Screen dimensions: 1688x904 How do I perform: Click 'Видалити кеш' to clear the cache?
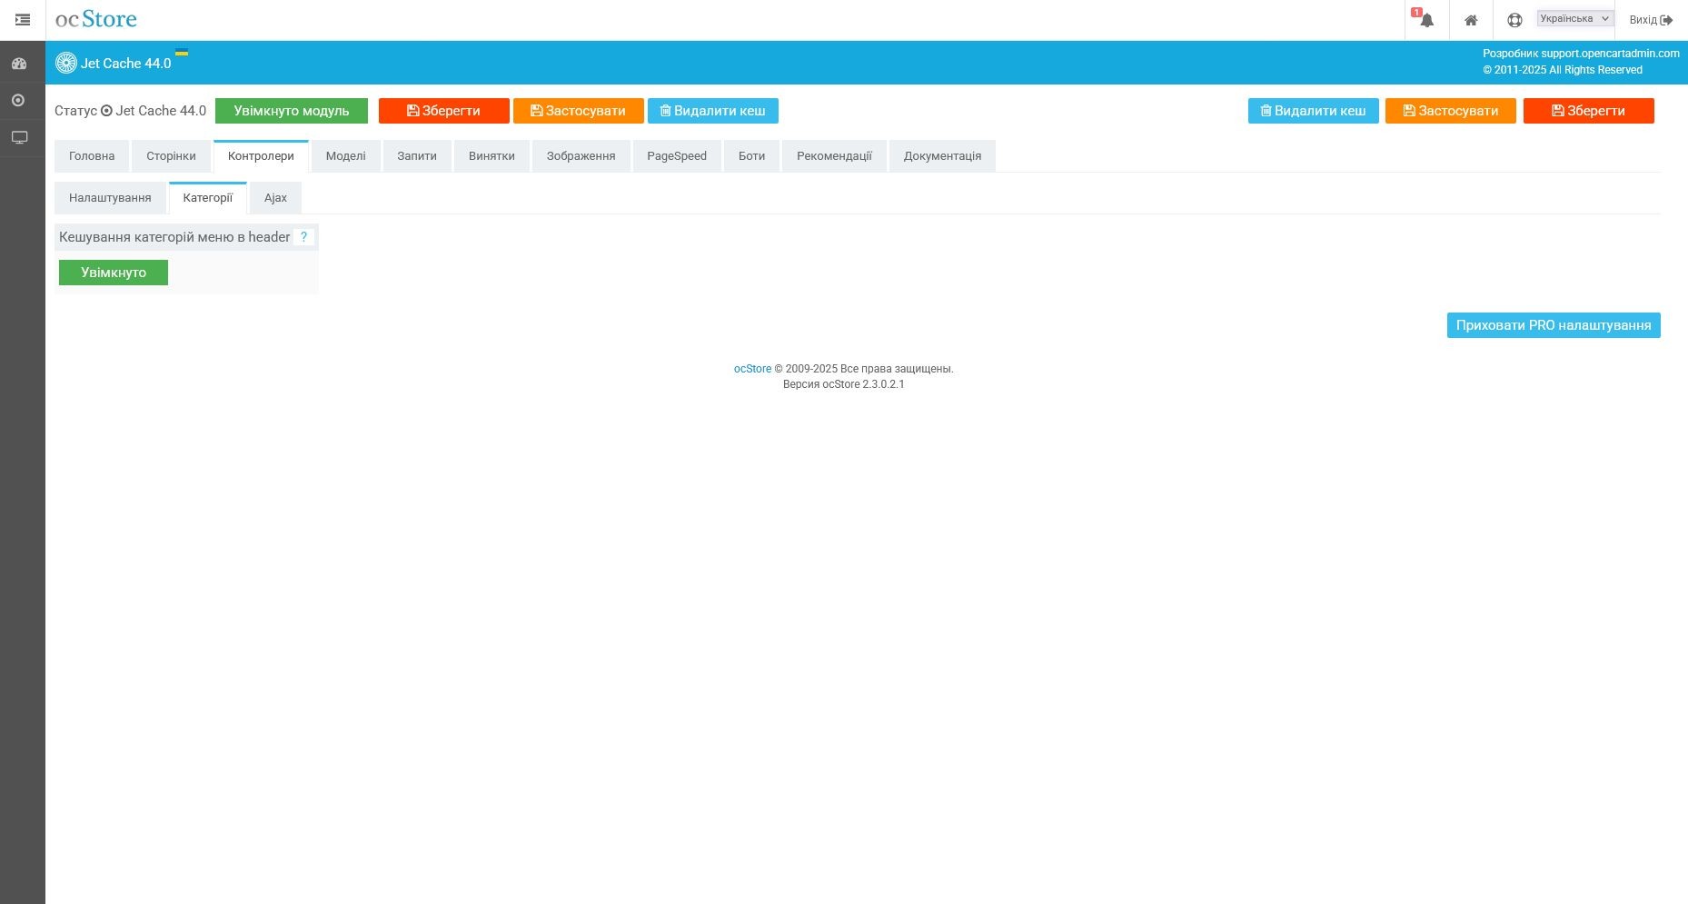coord(712,110)
